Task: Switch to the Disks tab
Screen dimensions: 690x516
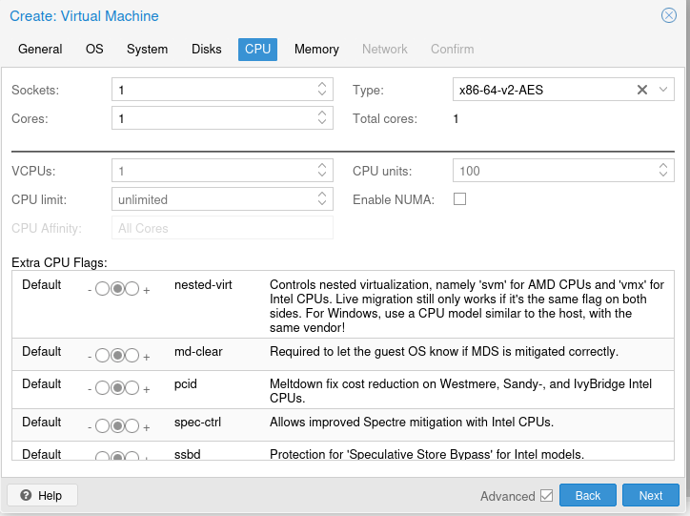Action: point(206,49)
